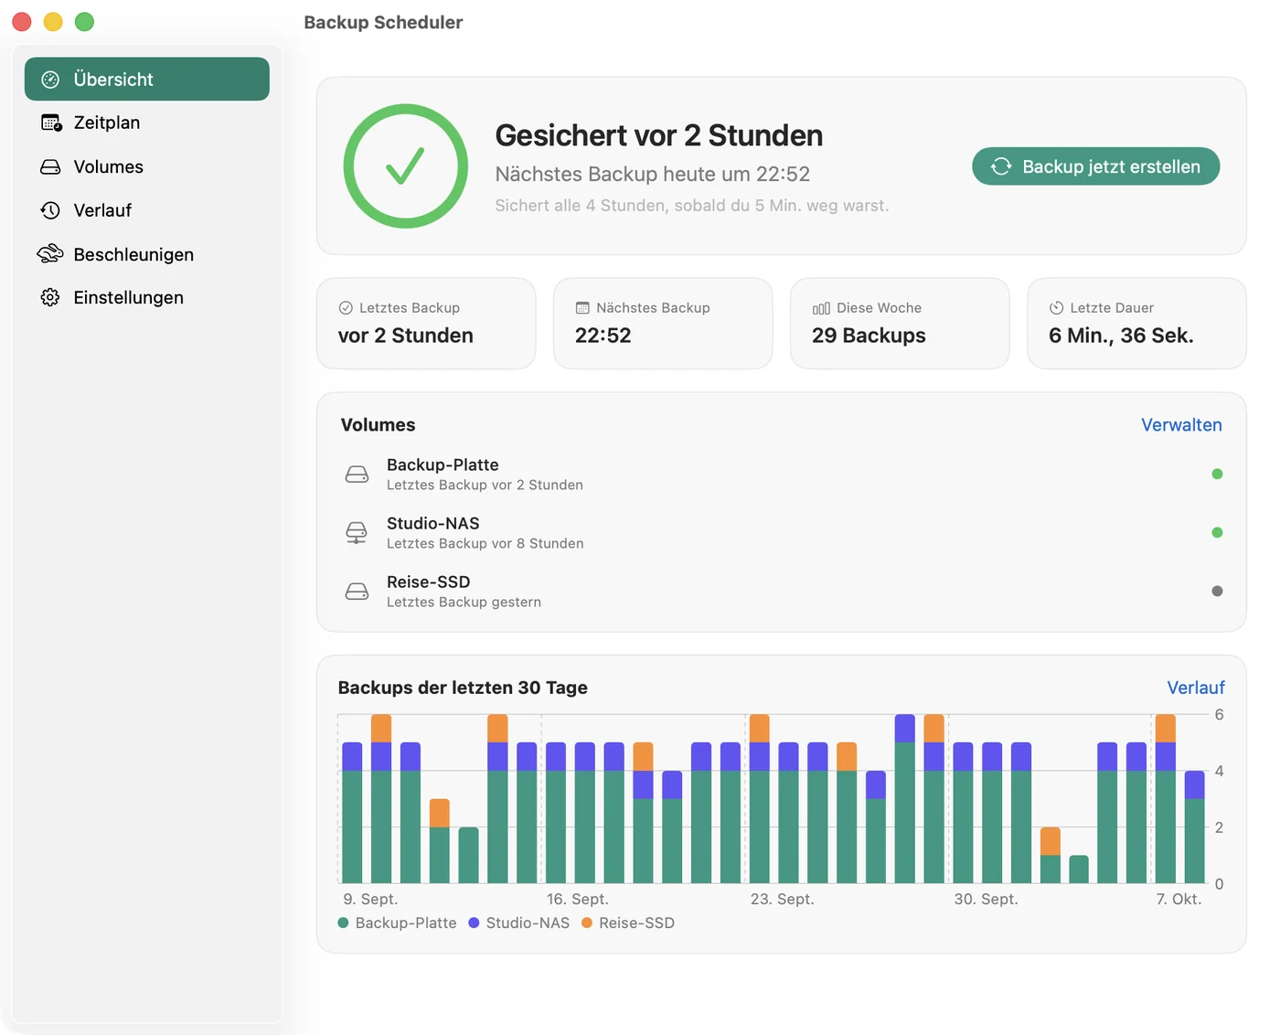Click the red close window button
The image size is (1280, 1035).
tap(22, 22)
